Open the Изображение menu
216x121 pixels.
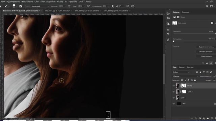click(27, 2)
